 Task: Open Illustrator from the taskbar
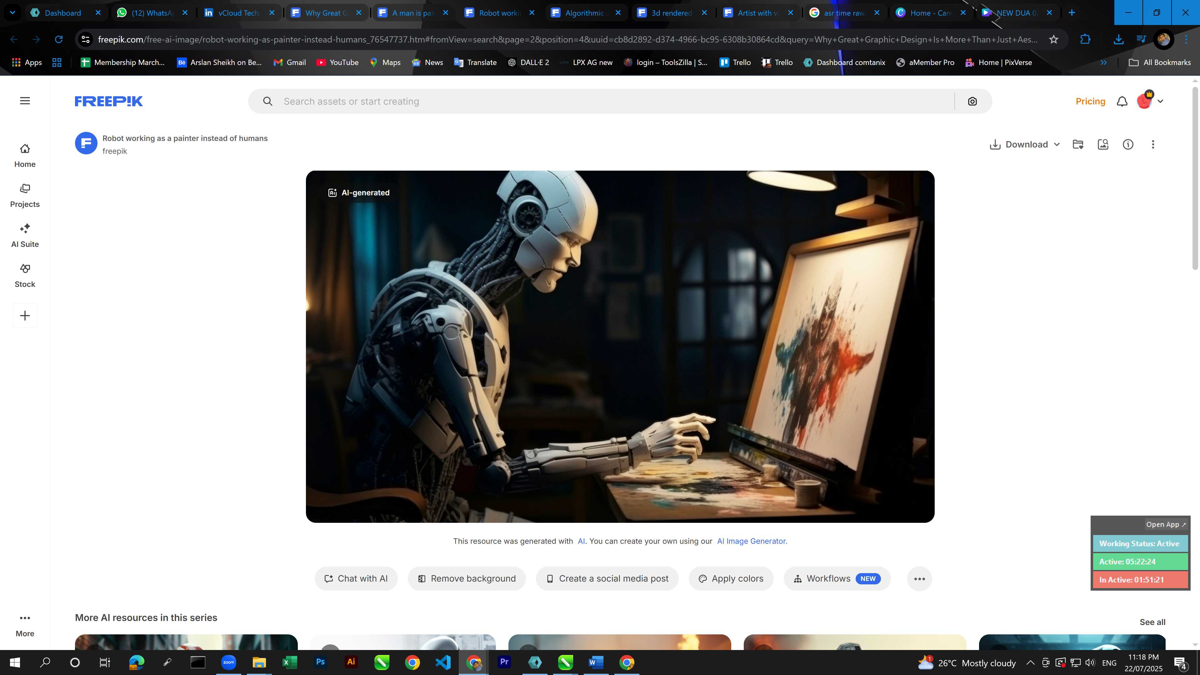click(351, 662)
